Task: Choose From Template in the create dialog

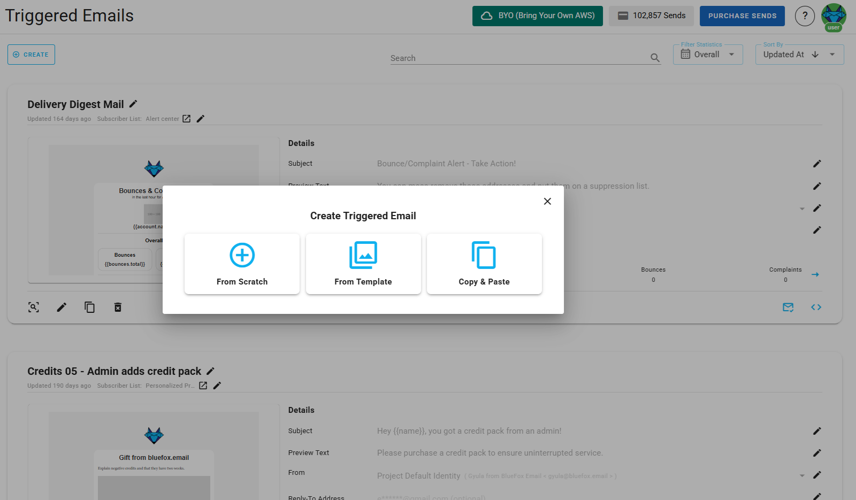Action: coord(363,264)
